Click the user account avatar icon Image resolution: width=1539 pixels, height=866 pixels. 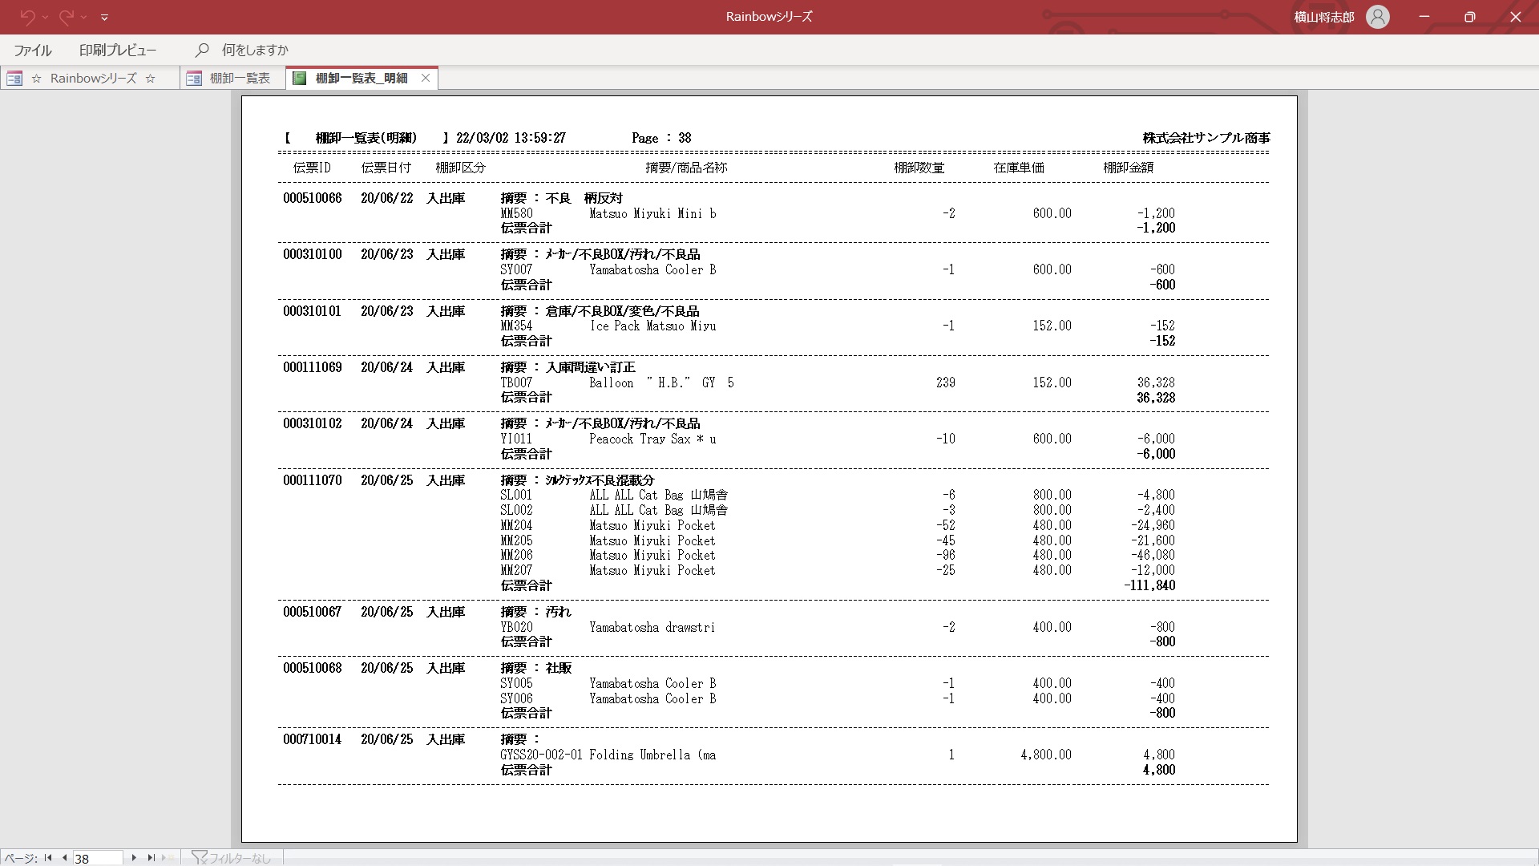pyautogui.click(x=1377, y=17)
